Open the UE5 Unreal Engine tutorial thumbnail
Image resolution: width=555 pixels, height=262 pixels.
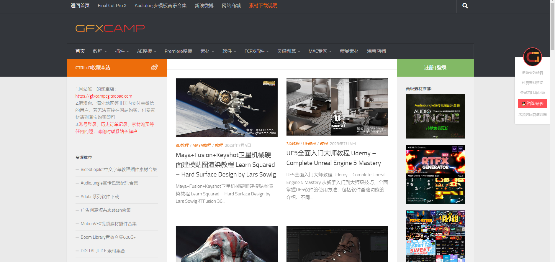coord(337,107)
